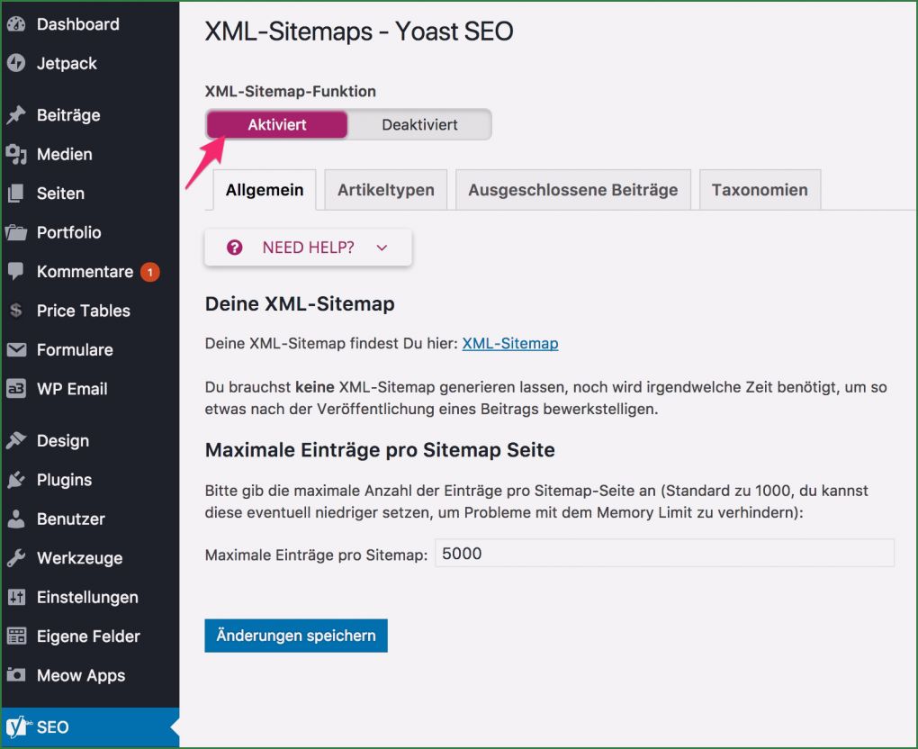
Task: Switch to the Ausgeschlossene Beiträge tab
Action: (x=572, y=190)
